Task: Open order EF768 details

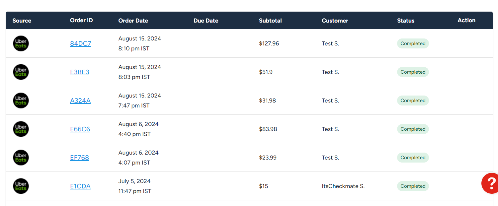Action: [79, 158]
